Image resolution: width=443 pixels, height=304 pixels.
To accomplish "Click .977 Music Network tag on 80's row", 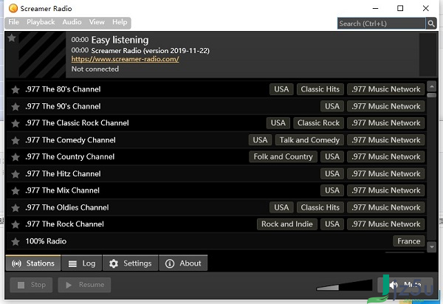I will [385, 89].
